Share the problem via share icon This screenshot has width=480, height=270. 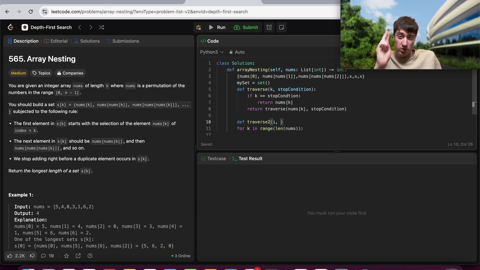click(78, 256)
